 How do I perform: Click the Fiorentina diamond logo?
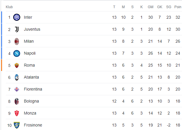(17, 89)
